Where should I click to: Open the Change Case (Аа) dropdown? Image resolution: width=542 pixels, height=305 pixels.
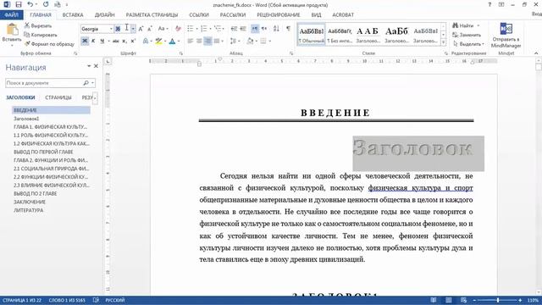tap(163, 29)
